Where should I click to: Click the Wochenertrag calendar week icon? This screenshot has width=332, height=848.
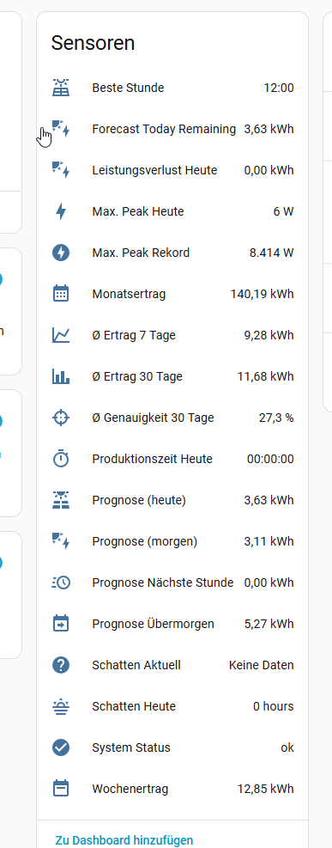61,789
